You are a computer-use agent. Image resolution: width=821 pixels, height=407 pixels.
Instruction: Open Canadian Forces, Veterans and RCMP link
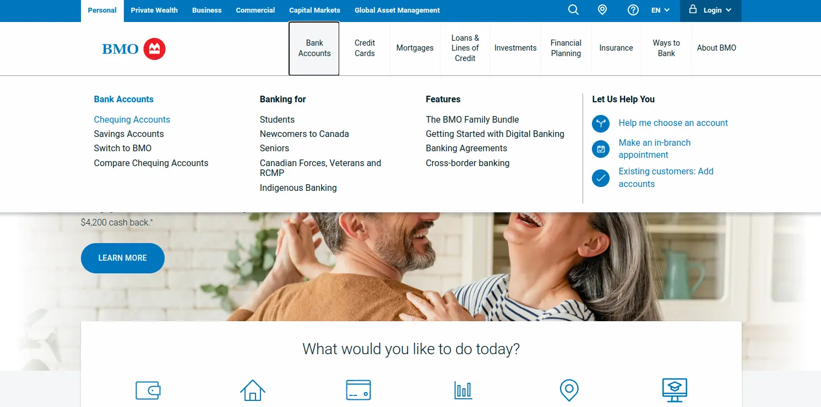pos(320,168)
